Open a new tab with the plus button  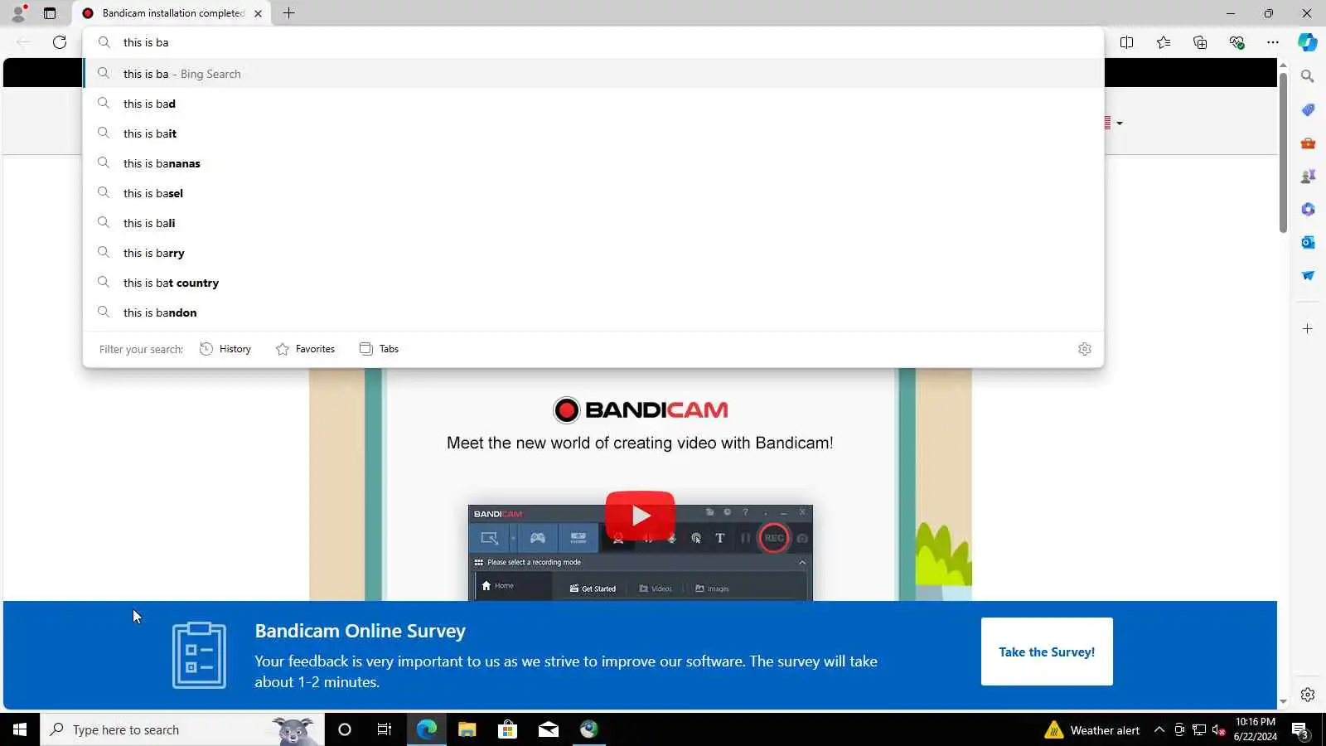tap(288, 13)
